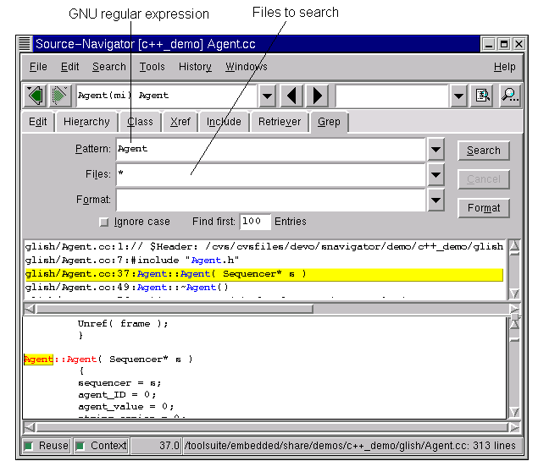The height and width of the screenshot is (472, 538).
Task: Open the Search menu
Action: coord(109,67)
